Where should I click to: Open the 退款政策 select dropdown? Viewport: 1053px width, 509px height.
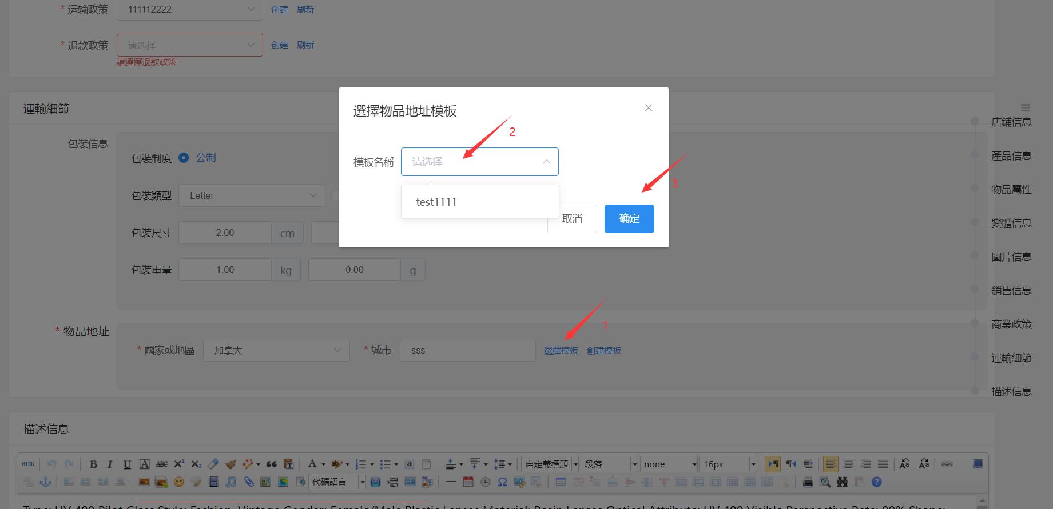tap(189, 45)
